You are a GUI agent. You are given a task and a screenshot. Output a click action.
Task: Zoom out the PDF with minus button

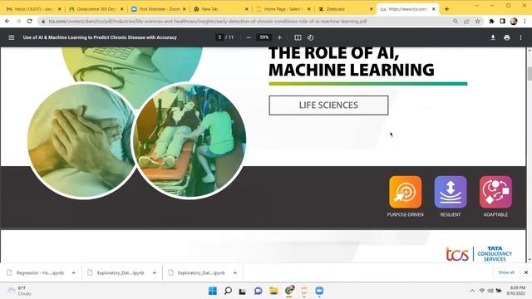pyautogui.click(x=249, y=37)
